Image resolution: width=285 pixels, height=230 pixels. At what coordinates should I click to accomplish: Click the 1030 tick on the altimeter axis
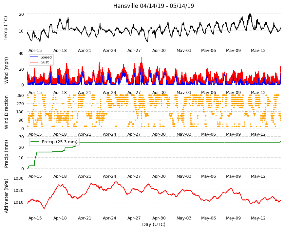[19, 178]
